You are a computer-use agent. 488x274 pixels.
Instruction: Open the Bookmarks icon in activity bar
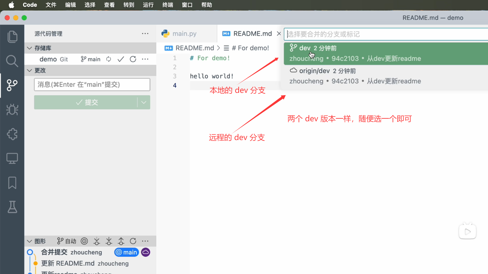[x=12, y=183]
